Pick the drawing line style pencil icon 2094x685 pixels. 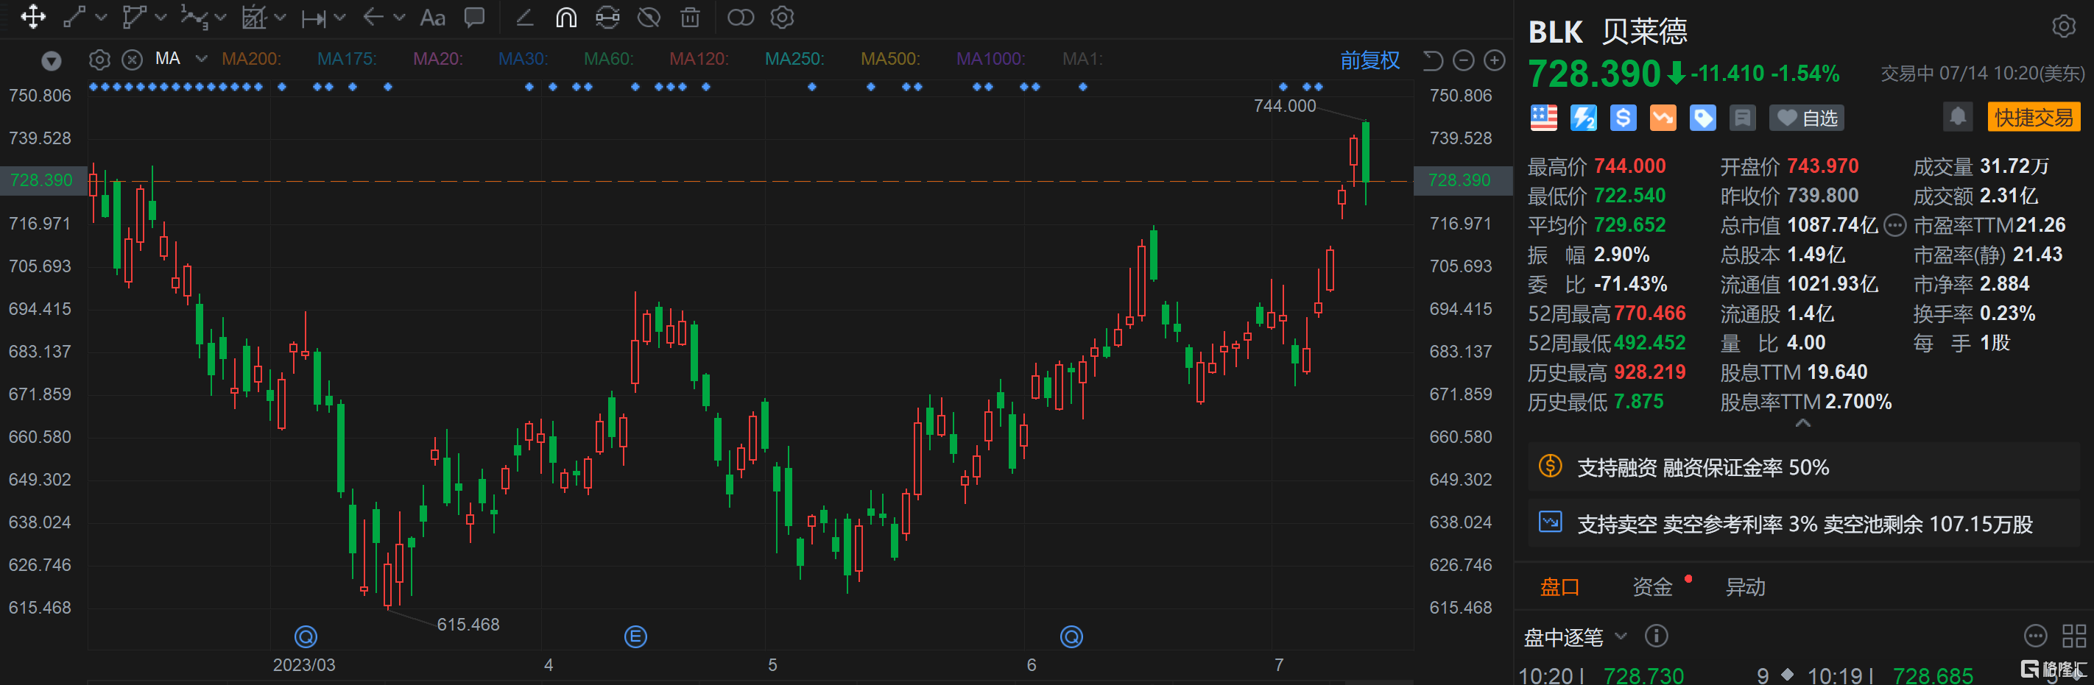click(524, 17)
